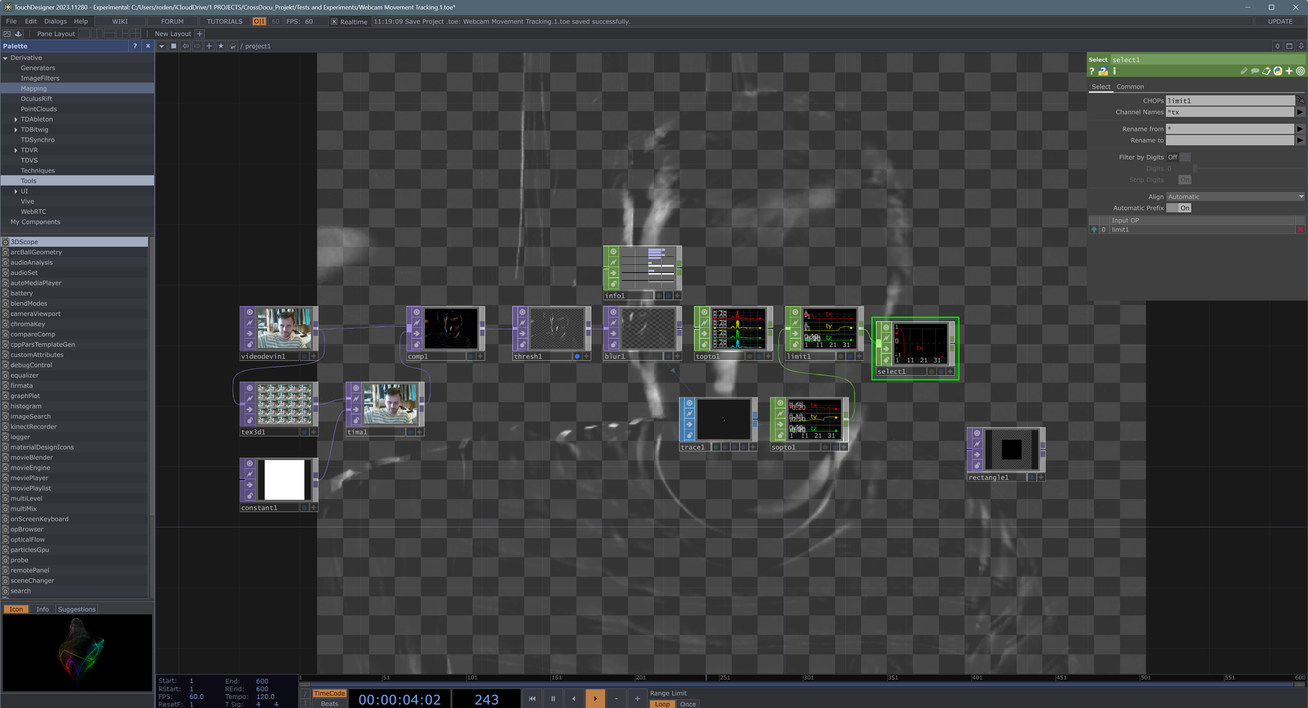Add a new layout with plus button
This screenshot has width=1308, height=708.
200,33
